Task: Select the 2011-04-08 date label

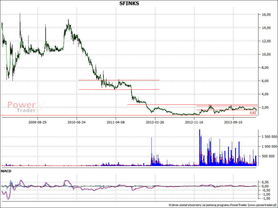Action: click(116, 122)
